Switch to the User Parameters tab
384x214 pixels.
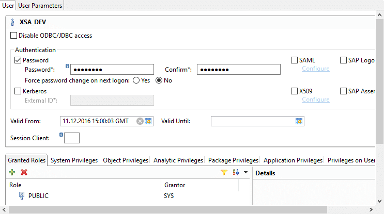point(40,5)
